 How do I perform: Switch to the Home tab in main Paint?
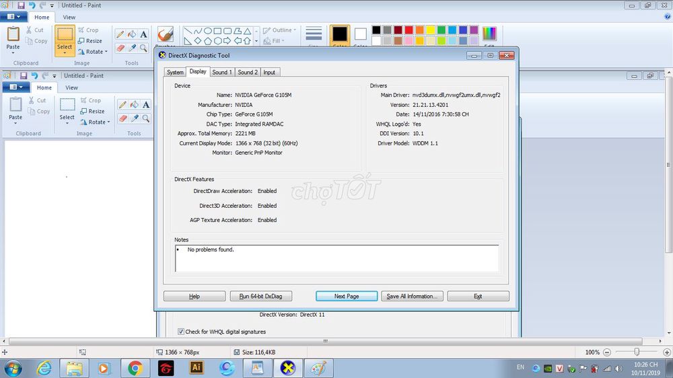pyautogui.click(x=42, y=17)
